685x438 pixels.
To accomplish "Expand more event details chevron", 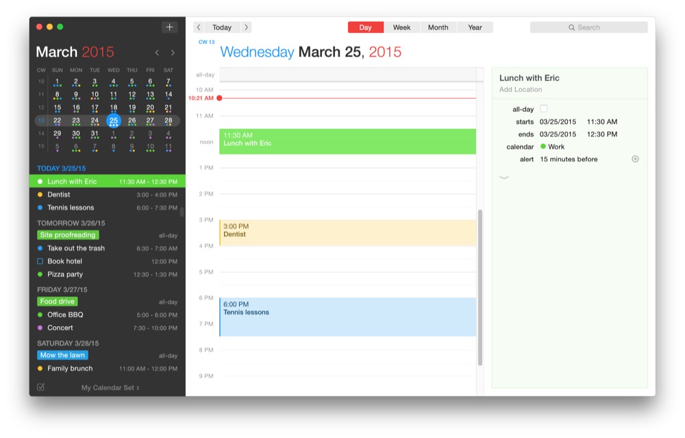I will click(505, 178).
